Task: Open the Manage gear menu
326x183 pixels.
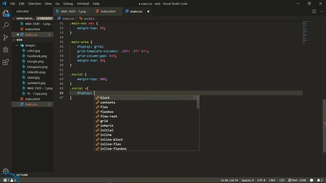Action: (x=6, y=171)
